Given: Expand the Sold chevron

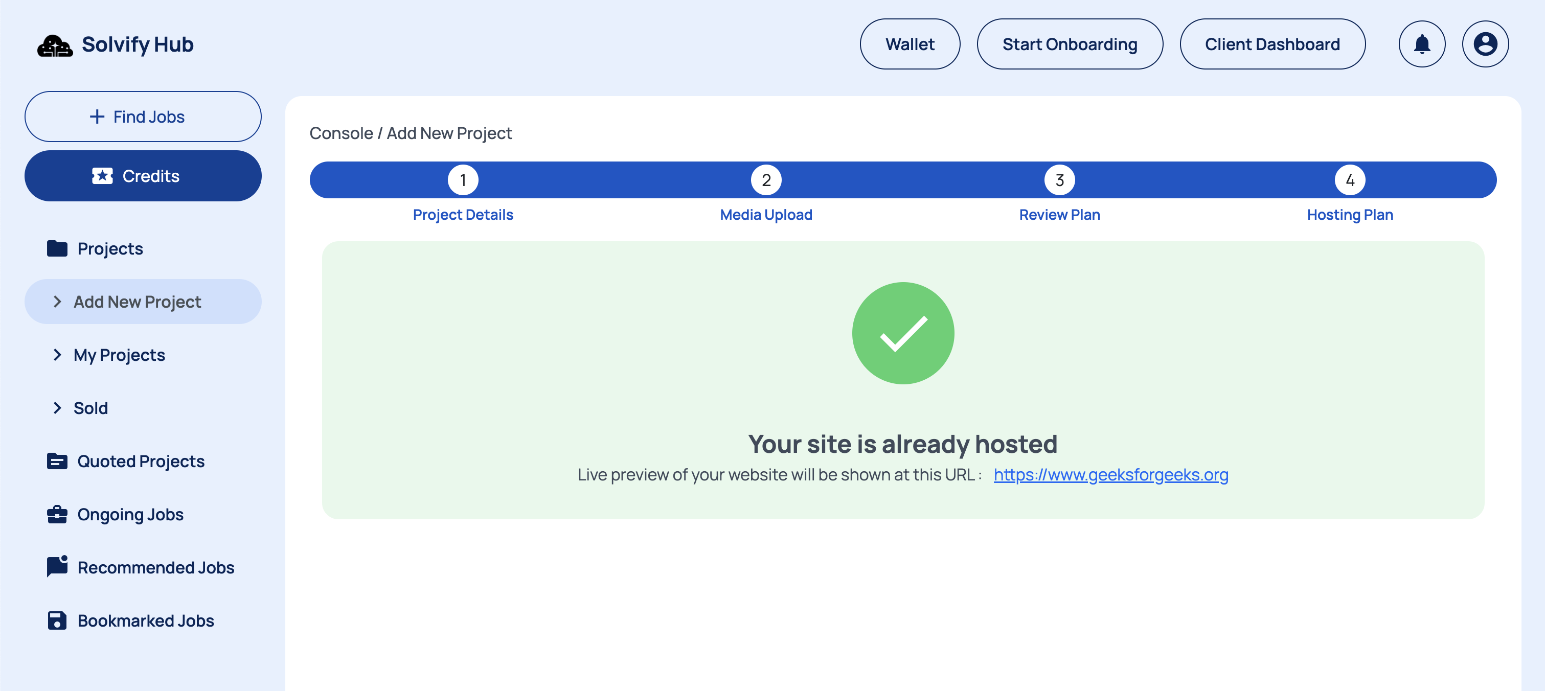Looking at the screenshot, I should point(57,408).
